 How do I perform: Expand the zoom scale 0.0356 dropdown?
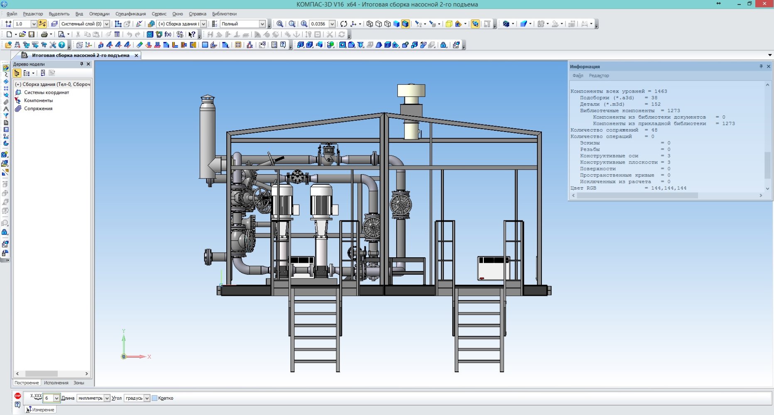coord(332,24)
